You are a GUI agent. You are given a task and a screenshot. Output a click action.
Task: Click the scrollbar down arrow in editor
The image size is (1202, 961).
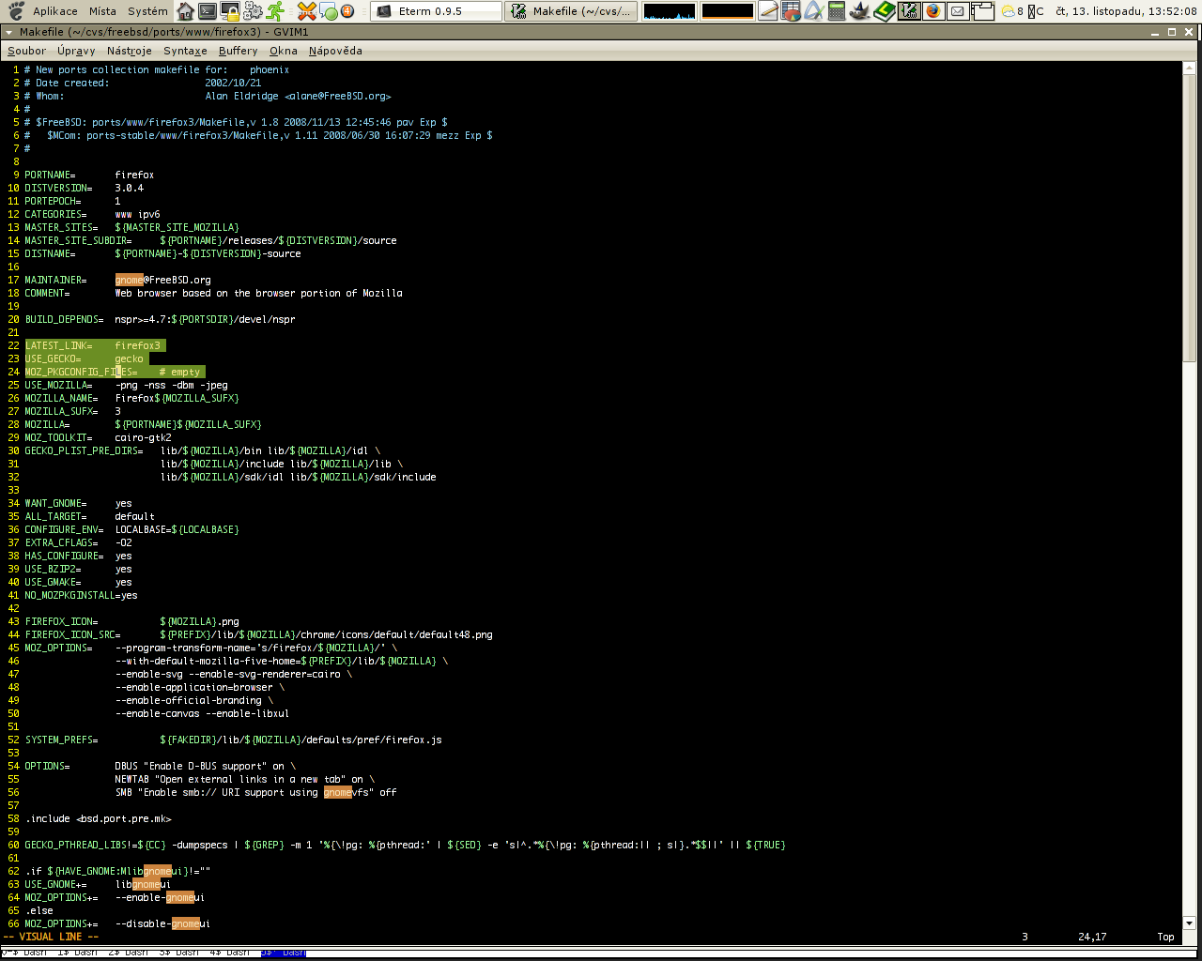[1189, 923]
